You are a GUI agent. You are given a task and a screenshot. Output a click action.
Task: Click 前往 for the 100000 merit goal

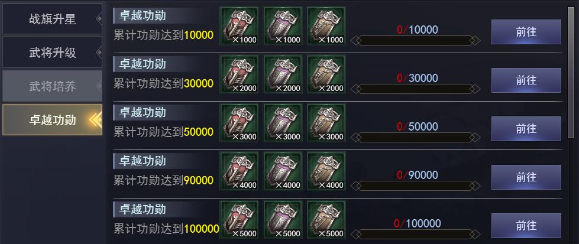pos(526,225)
